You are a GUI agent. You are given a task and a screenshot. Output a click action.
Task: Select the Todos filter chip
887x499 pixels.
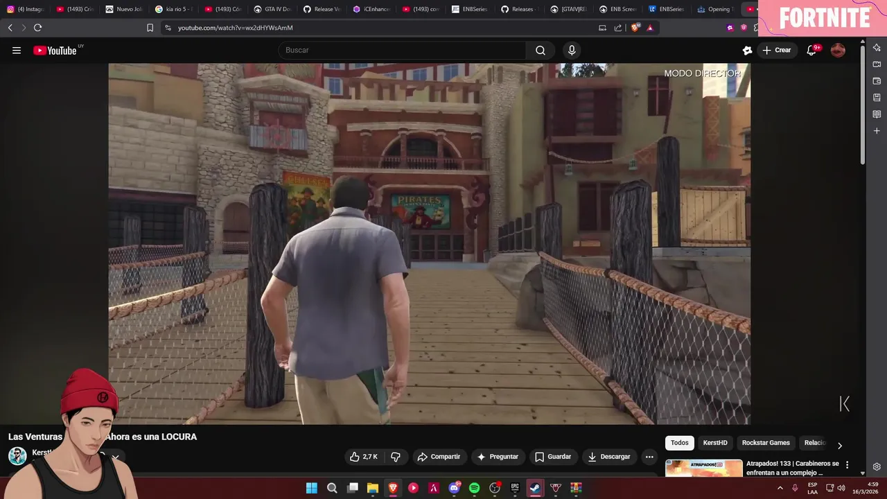point(680,443)
